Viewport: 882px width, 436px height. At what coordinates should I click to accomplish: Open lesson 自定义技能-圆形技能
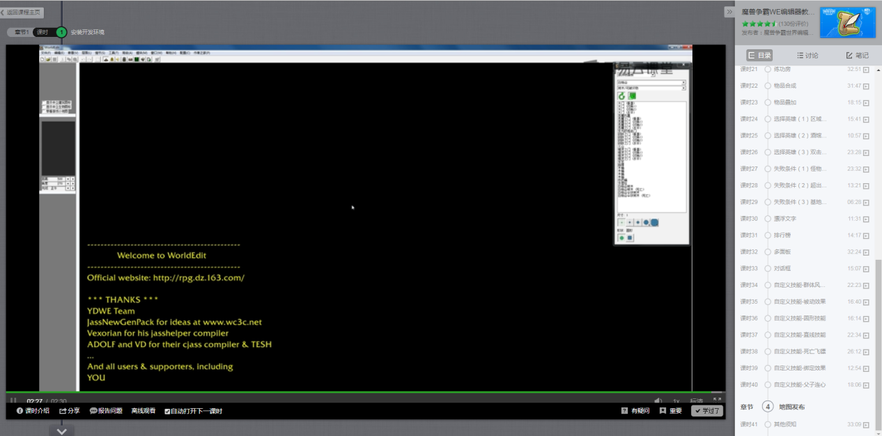pyautogui.click(x=800, y=318)
